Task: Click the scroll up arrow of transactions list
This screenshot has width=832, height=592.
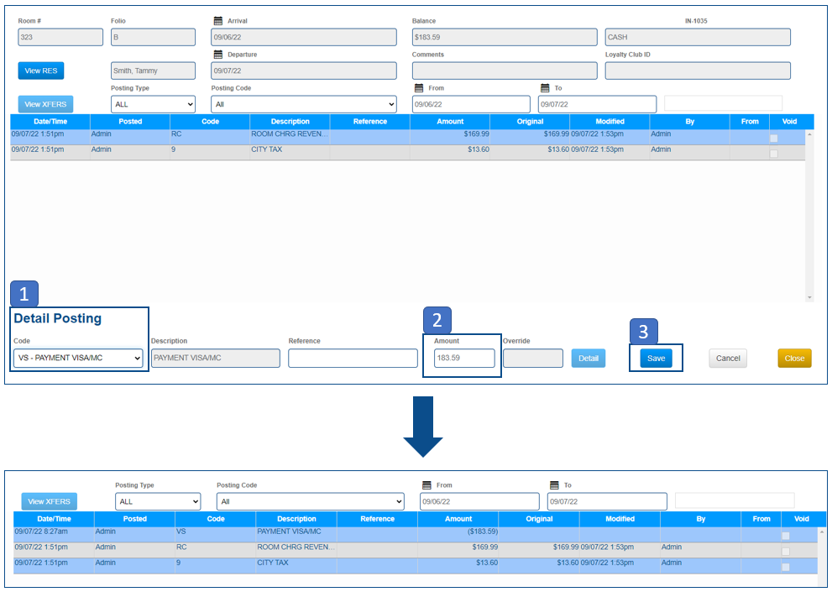Action: tap(809, 134)
